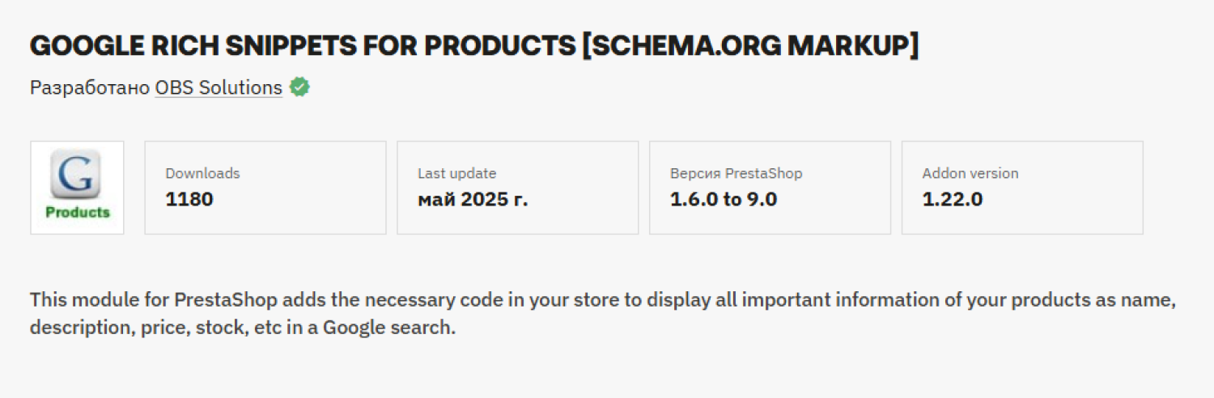Click the Addon version label
This screenshot has width=1214, height=398.
(970, 173)
